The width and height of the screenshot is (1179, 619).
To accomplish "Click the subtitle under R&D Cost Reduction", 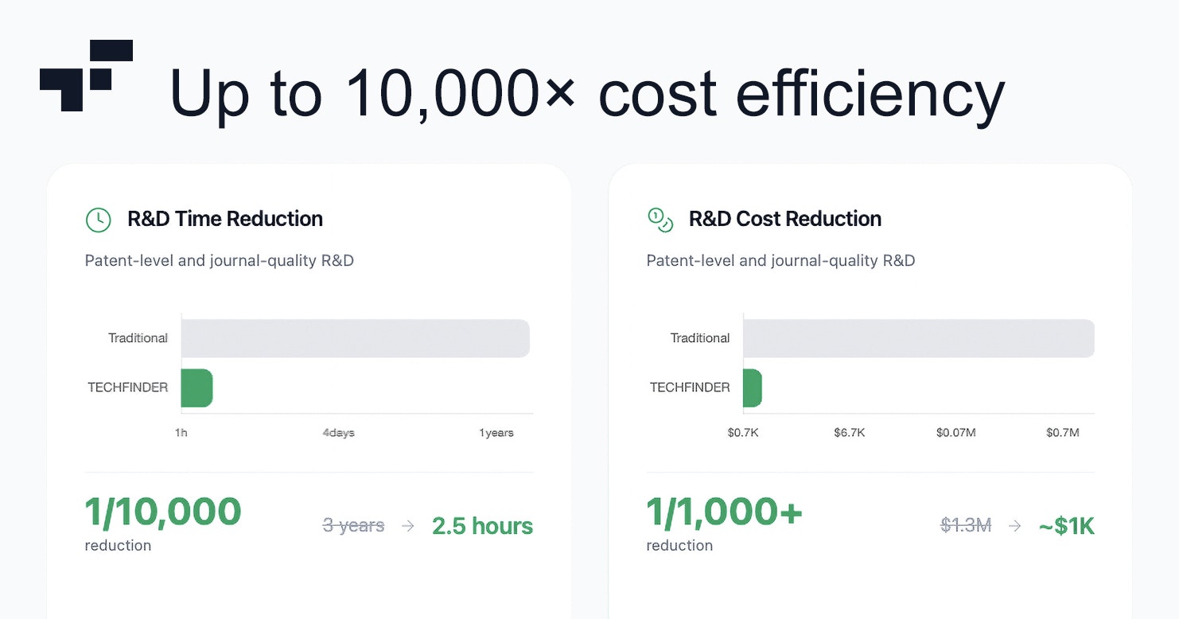I will 780,261.
